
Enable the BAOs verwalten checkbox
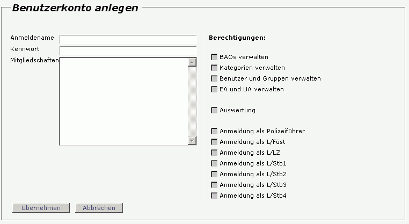coord(214,57)
